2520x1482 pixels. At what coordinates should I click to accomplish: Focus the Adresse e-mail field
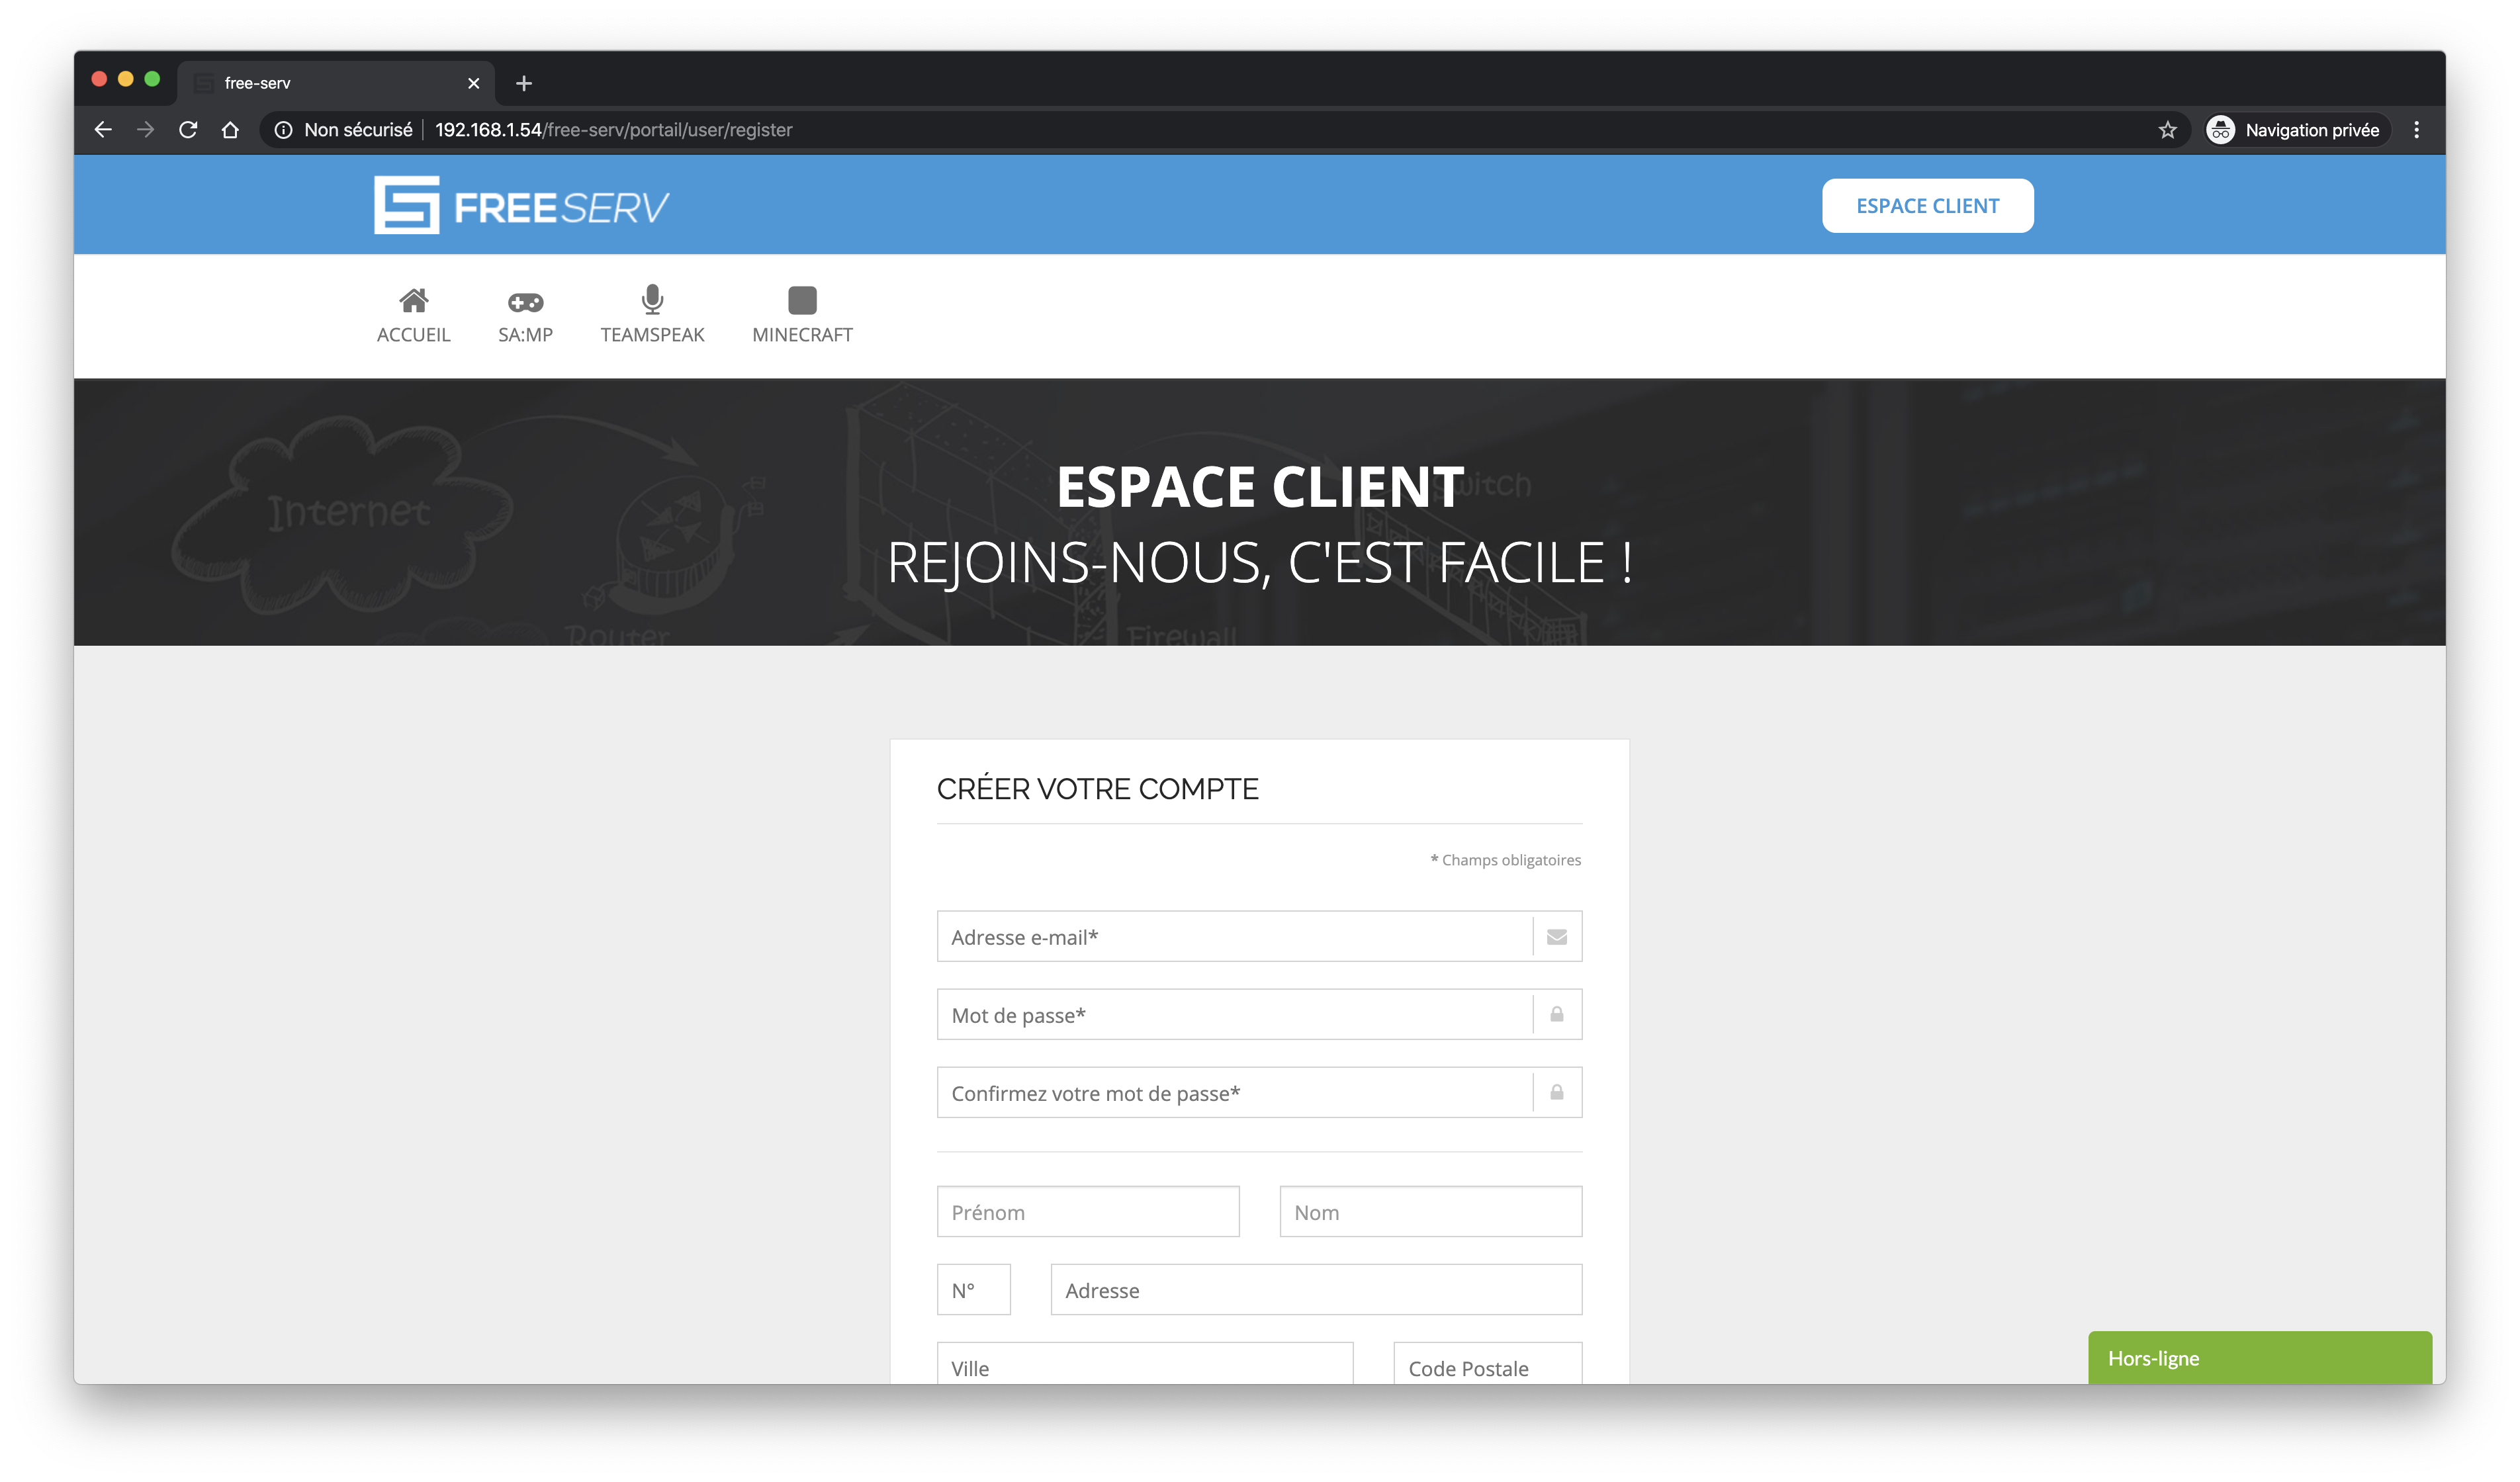click(1233, 937)
